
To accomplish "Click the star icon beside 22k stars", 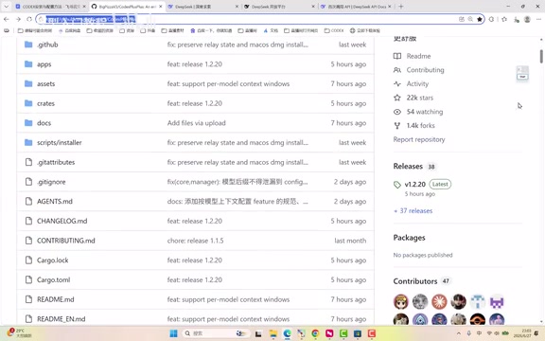I will coord(397,98).
